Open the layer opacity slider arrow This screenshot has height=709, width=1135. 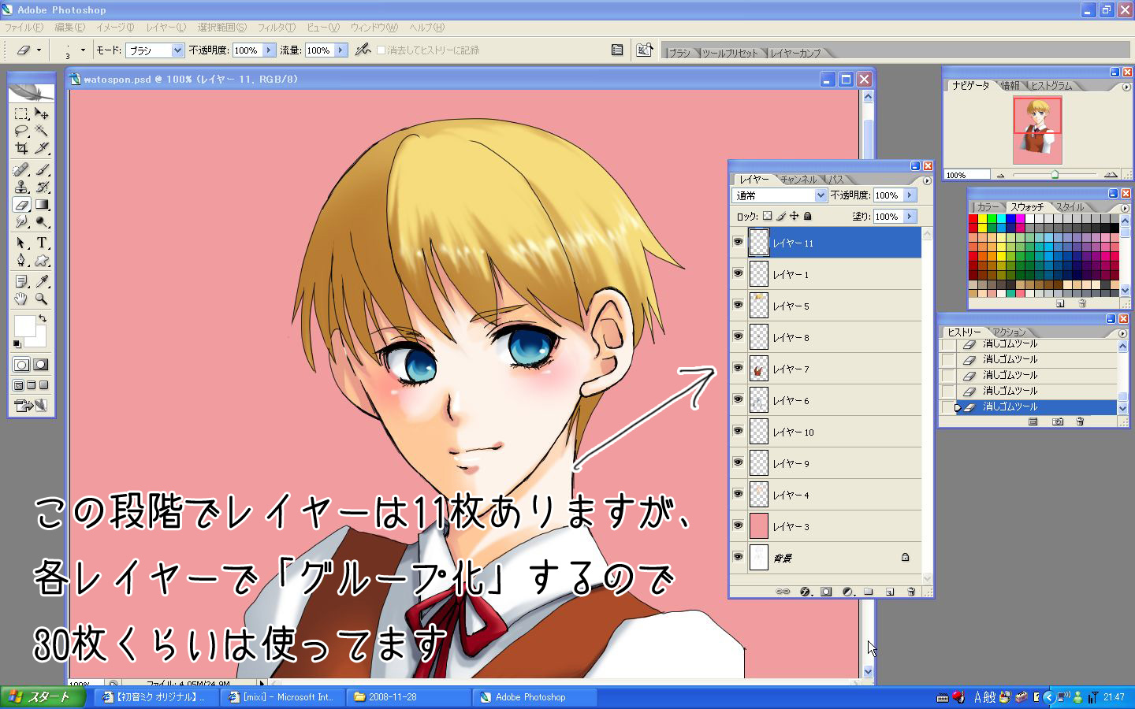910,195
